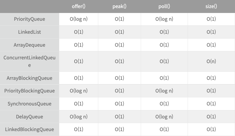Screen dimensions: 235x136
Task: Click the ConcurrentLinkedQueue row label
Action: 29,61
